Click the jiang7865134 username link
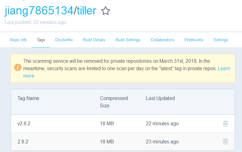 click(38, 11)
